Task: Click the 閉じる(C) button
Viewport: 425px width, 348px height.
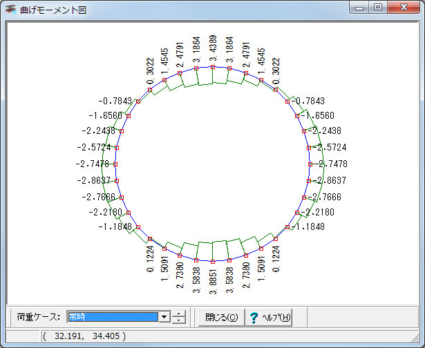Action: 221,317
